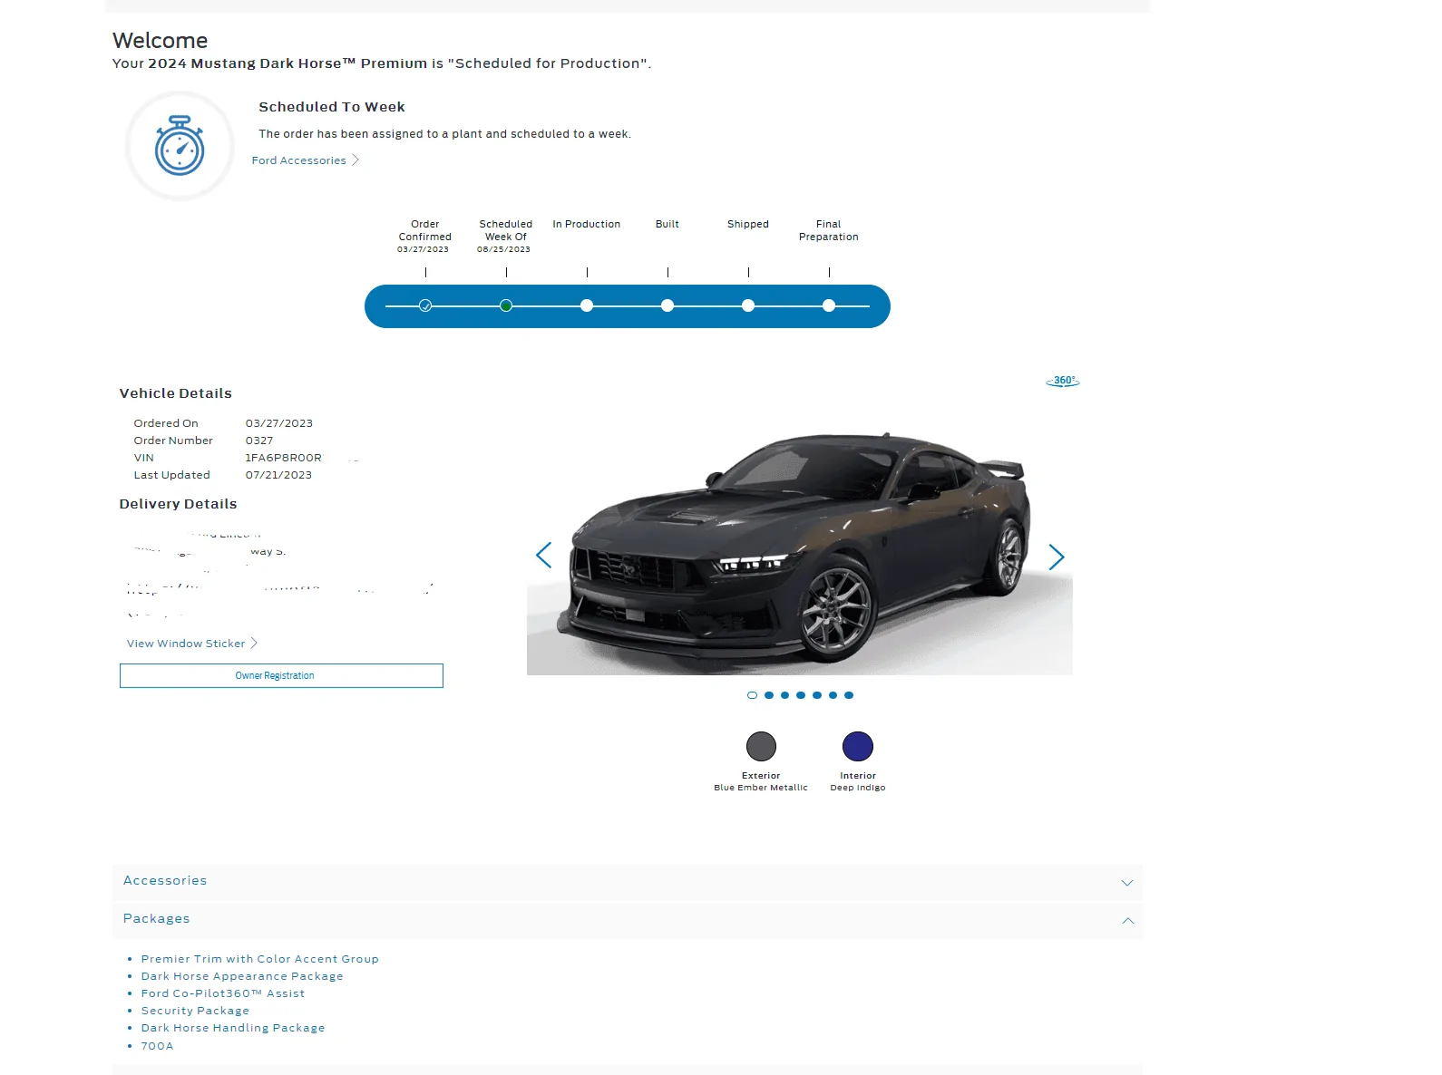Open View Window Sticker link

pos(192,644)
